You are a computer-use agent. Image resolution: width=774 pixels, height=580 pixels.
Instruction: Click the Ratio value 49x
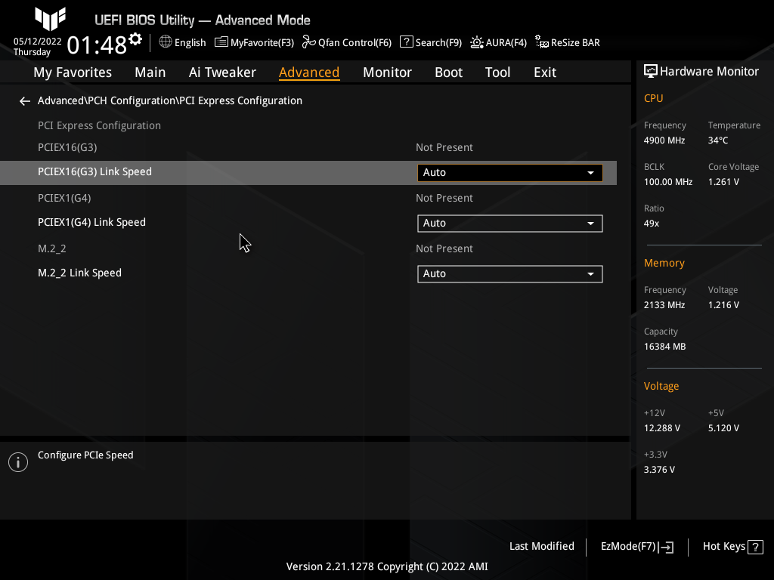point(652,224)
